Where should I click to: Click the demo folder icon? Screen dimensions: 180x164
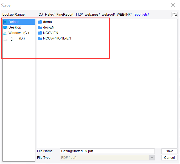click(40, 22)
